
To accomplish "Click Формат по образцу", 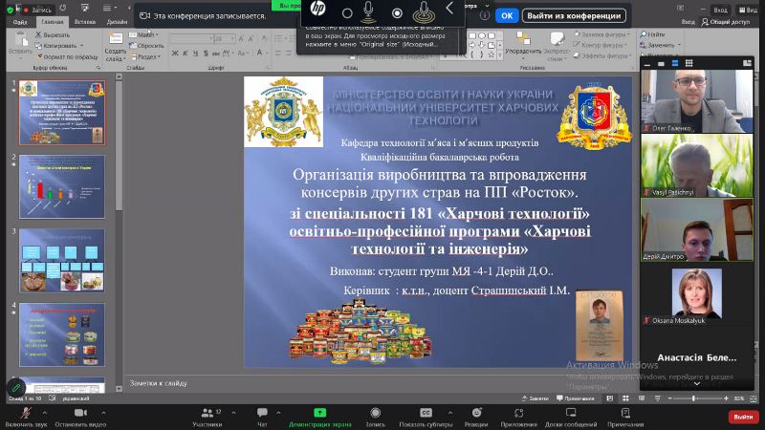I will tap(67, 57).
